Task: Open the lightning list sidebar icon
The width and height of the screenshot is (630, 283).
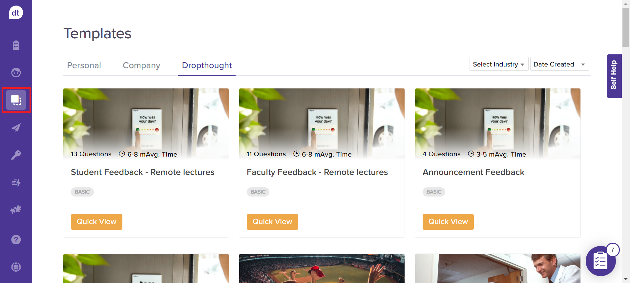Action: pyautogui.click(x=16, y=182)
